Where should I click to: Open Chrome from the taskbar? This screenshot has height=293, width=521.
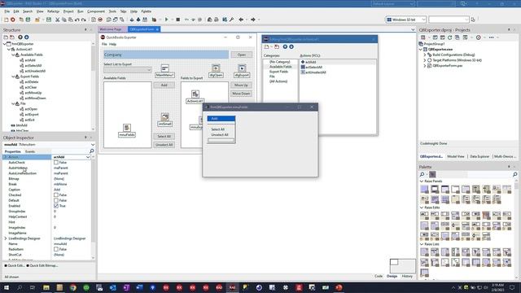(x=73, y=287)
